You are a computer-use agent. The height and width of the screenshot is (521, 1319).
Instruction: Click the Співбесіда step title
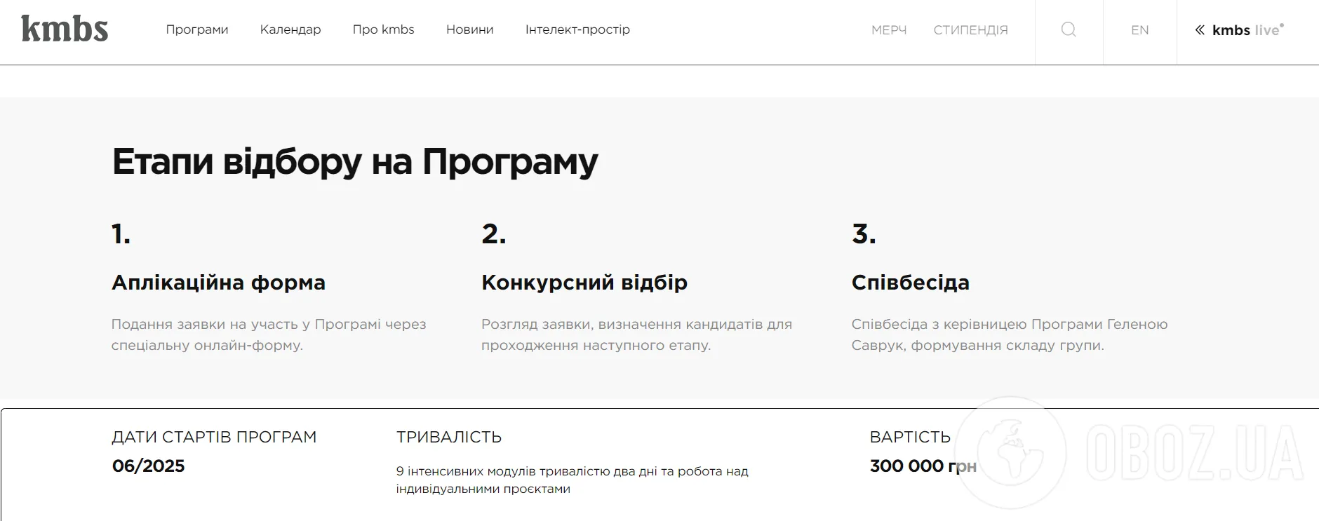[x=910, y=283]
